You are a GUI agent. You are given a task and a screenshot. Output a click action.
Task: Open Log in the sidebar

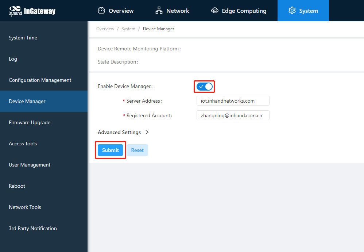click(x=44, y=59)
